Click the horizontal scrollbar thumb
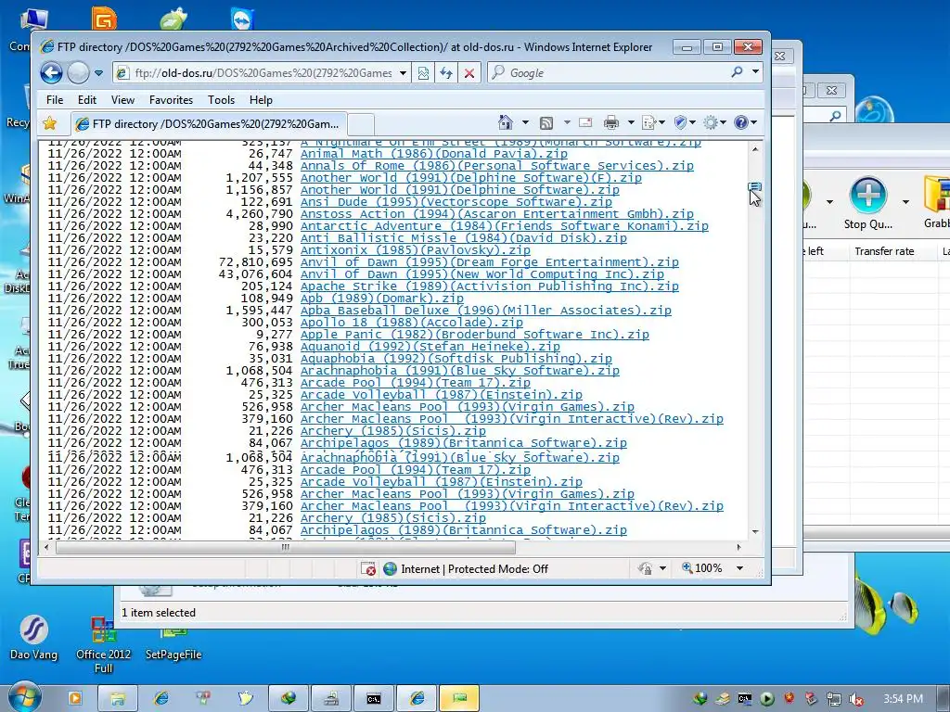This screenshot has width=950, height=712. 286,547
